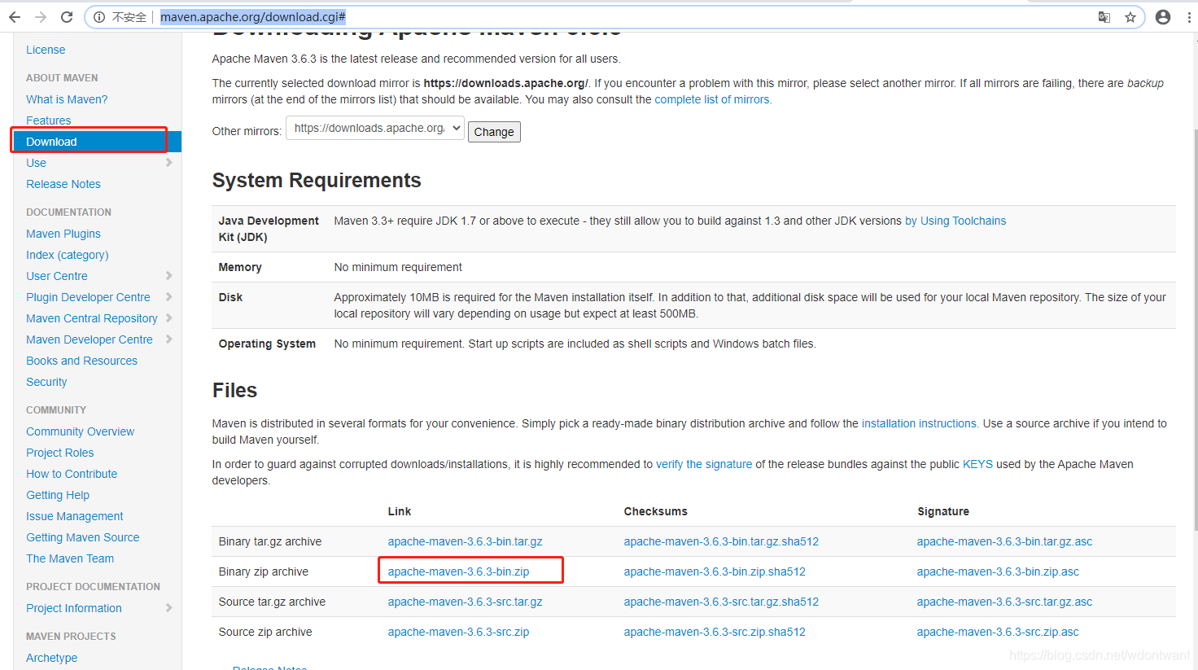Expand the Use submenu arrow
The image size is (1198, 670).
point(168,163)
